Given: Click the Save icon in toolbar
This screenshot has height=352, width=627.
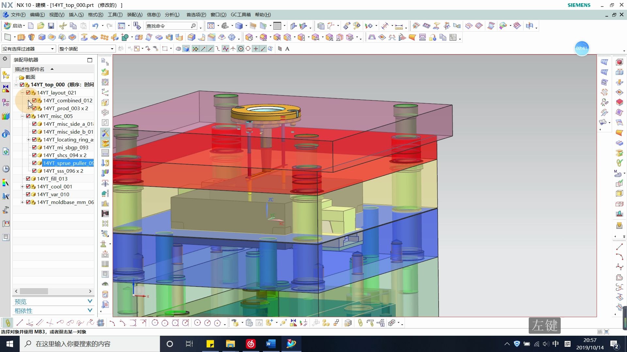Looking at the screenshot, I should [51, 26].
